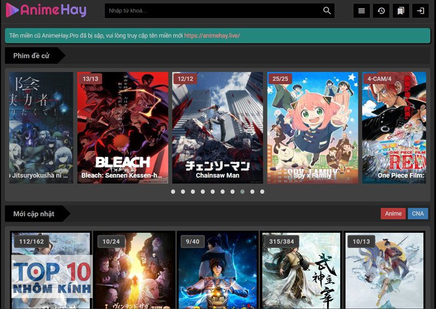Click the Mới cập nhật heading
This screenshot has width=436, height=309.
tap(34, 214)
